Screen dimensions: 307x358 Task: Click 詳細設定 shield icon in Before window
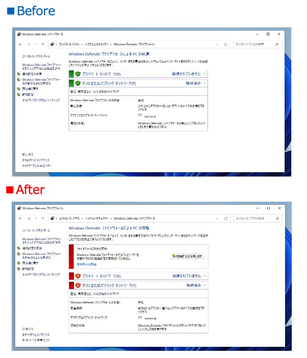19,94
